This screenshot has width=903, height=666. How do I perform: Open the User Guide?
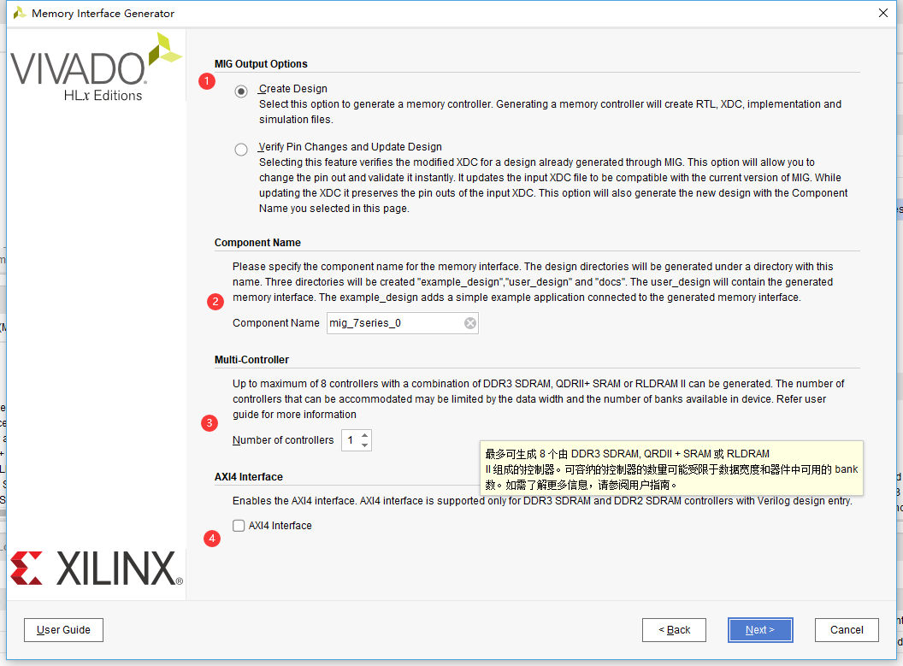[x=63, y=629]
